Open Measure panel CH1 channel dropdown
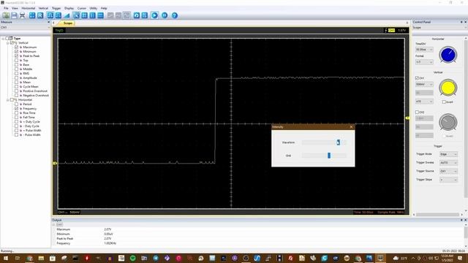The width and height of the screenshot is (468, 263). click(x=26, y=28)
